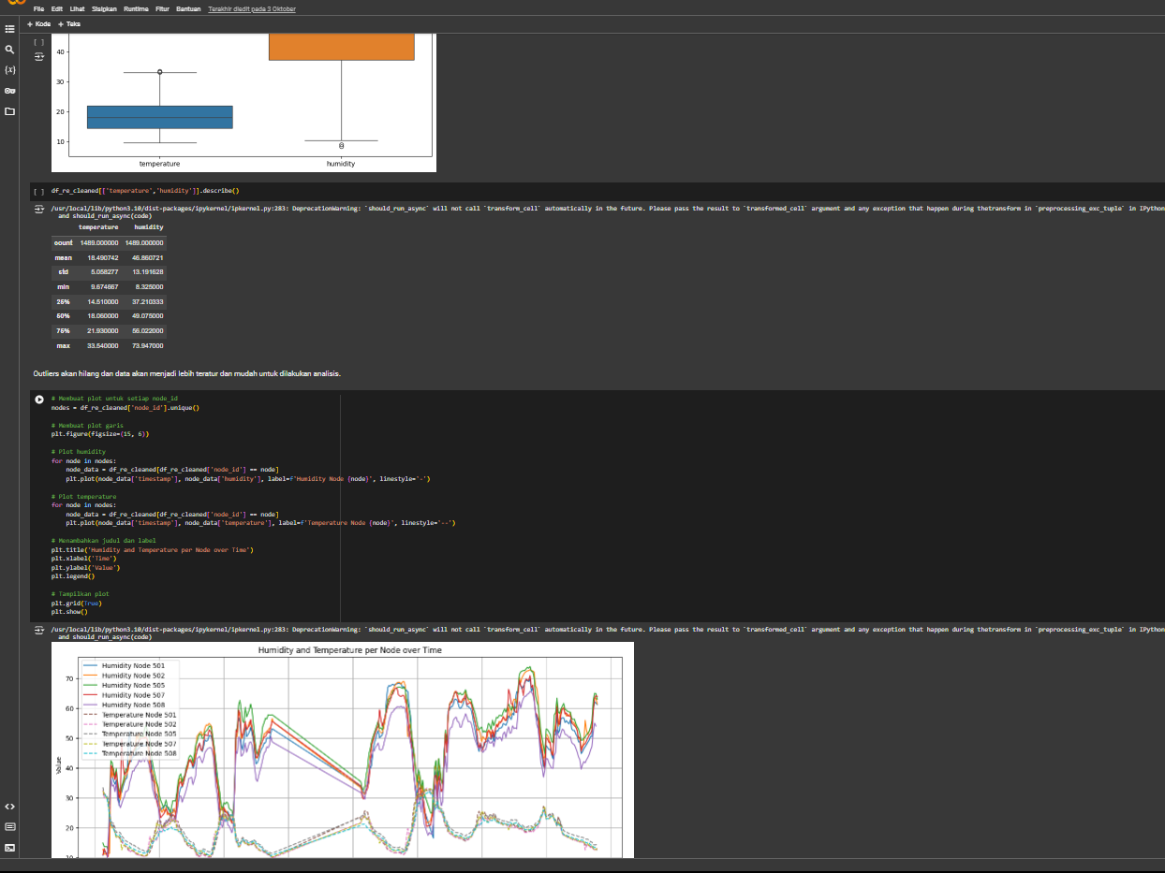
Task: Open find and replace search icon
Action: (9, 50)
